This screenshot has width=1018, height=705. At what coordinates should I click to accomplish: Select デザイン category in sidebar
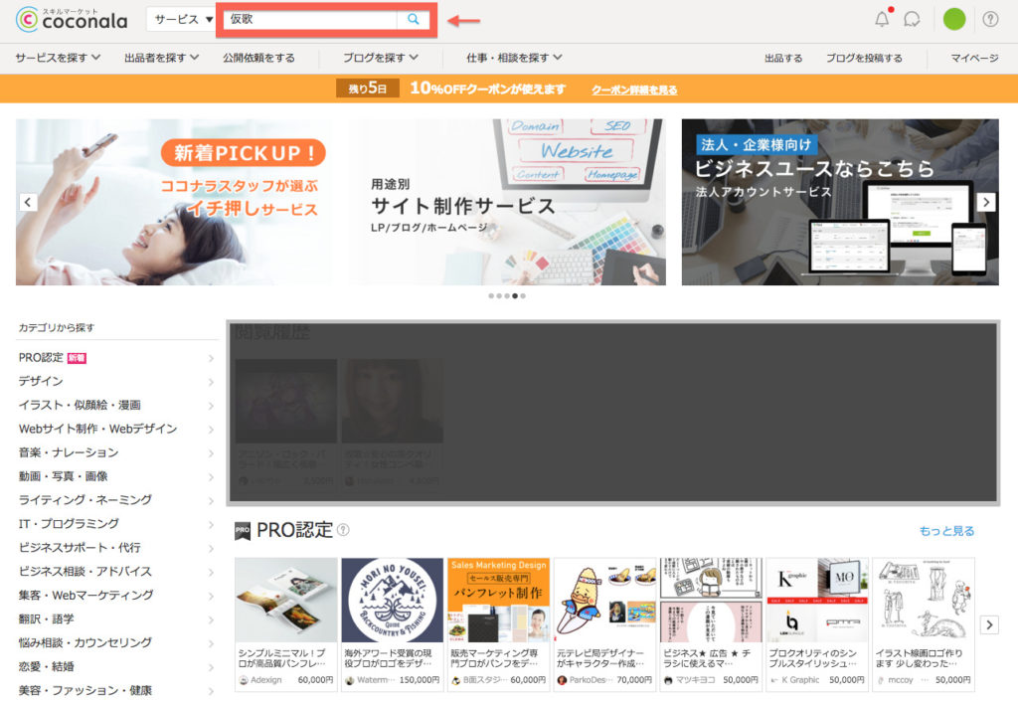[x=41, y=381]
